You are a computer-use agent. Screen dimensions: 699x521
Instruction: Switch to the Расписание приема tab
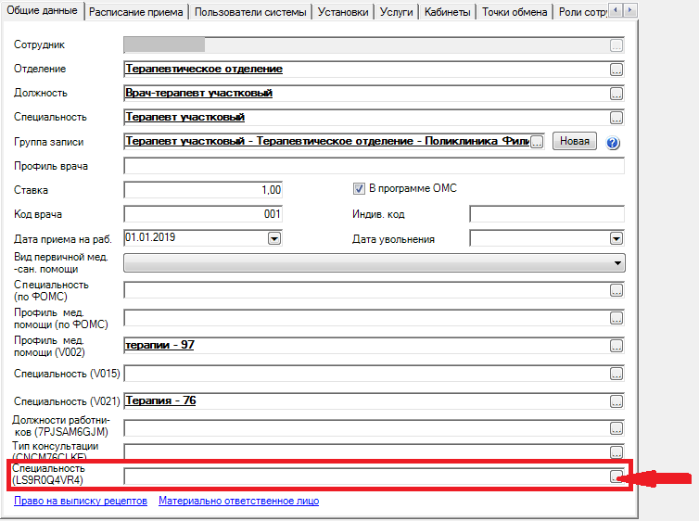pos(137,11)
